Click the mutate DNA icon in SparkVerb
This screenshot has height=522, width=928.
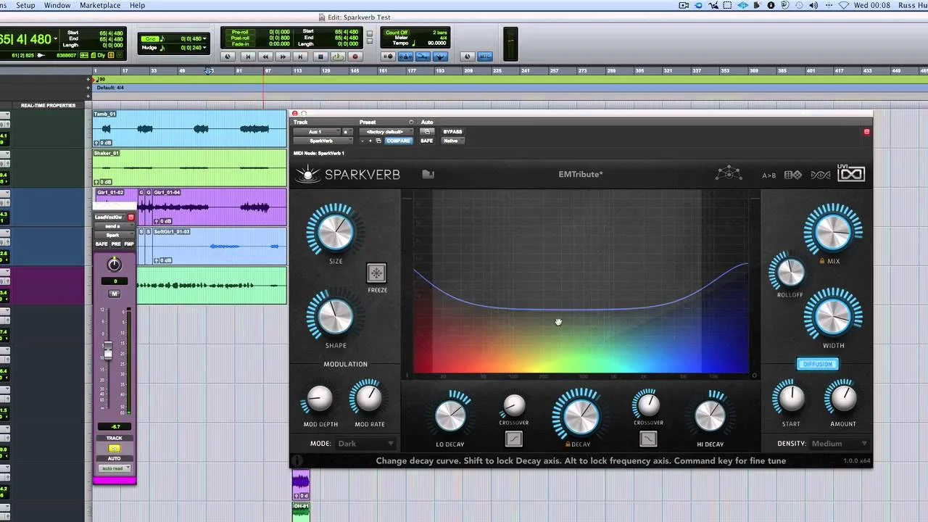point(820,175)
